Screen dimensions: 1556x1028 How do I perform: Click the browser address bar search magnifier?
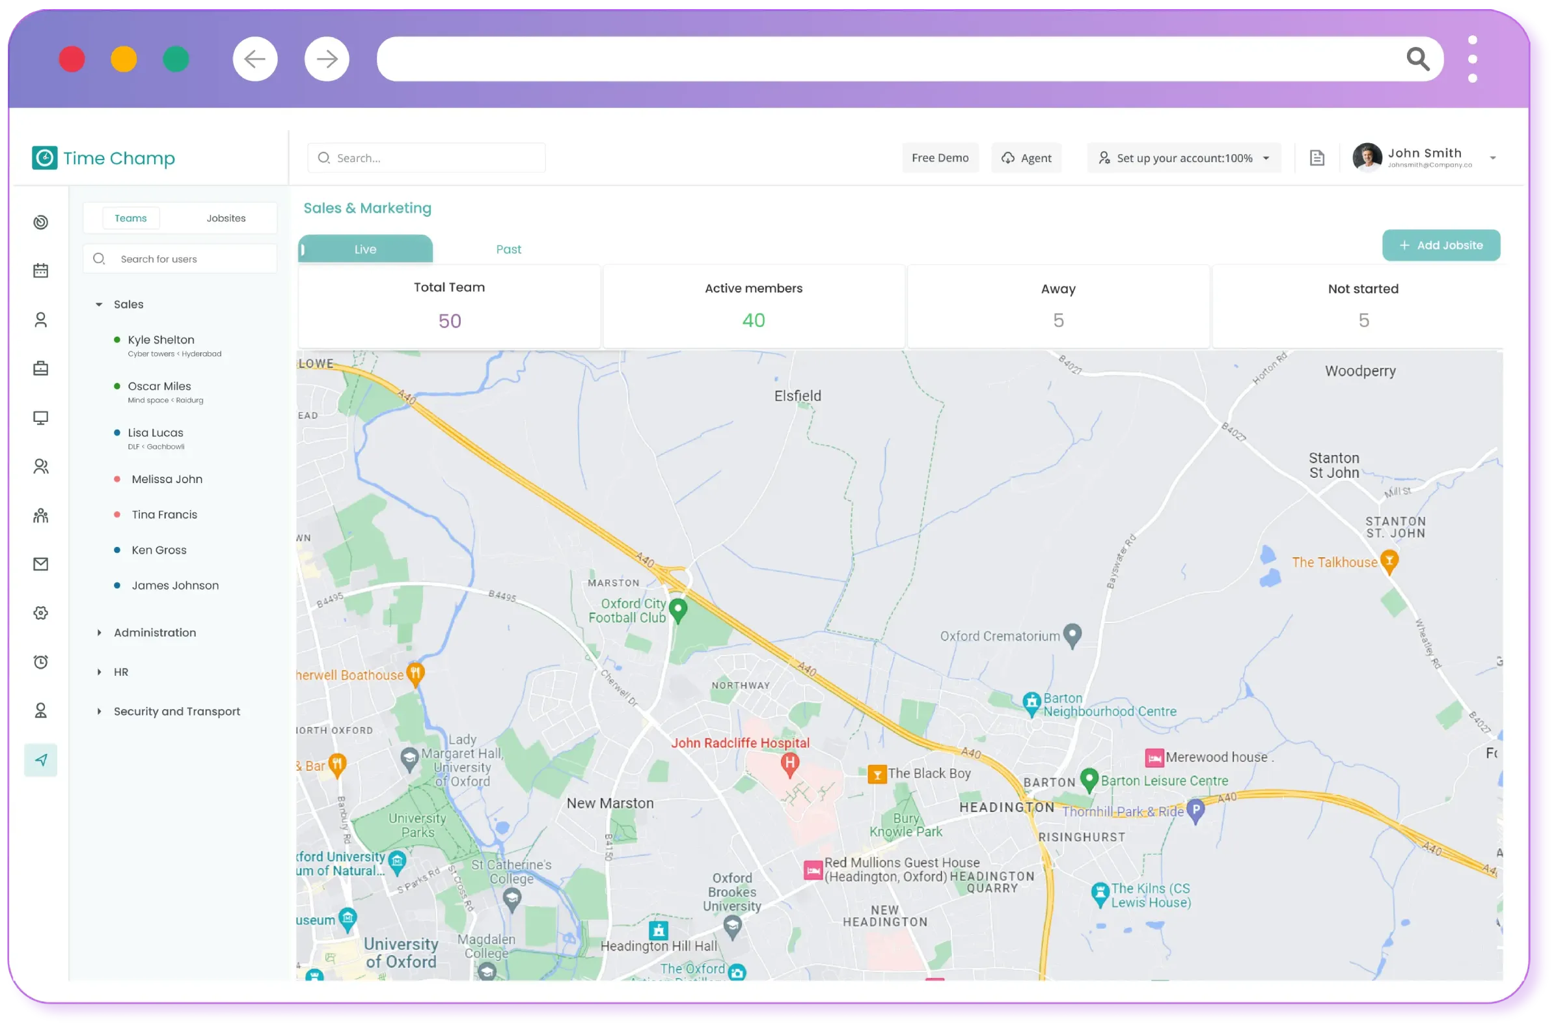[x=1418, y=59]
